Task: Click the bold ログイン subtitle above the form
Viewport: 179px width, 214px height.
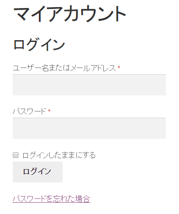Action: pos(39,44)
